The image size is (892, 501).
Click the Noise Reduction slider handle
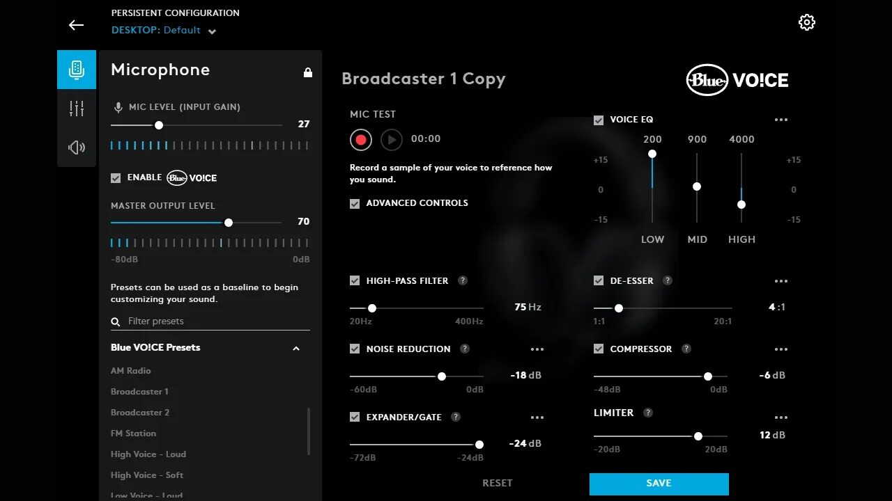[442, 376]
